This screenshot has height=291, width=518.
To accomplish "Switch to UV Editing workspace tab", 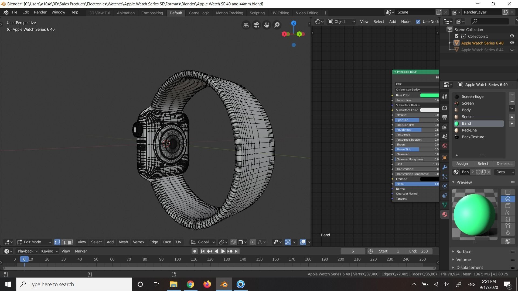I will (x=280, y=13).
